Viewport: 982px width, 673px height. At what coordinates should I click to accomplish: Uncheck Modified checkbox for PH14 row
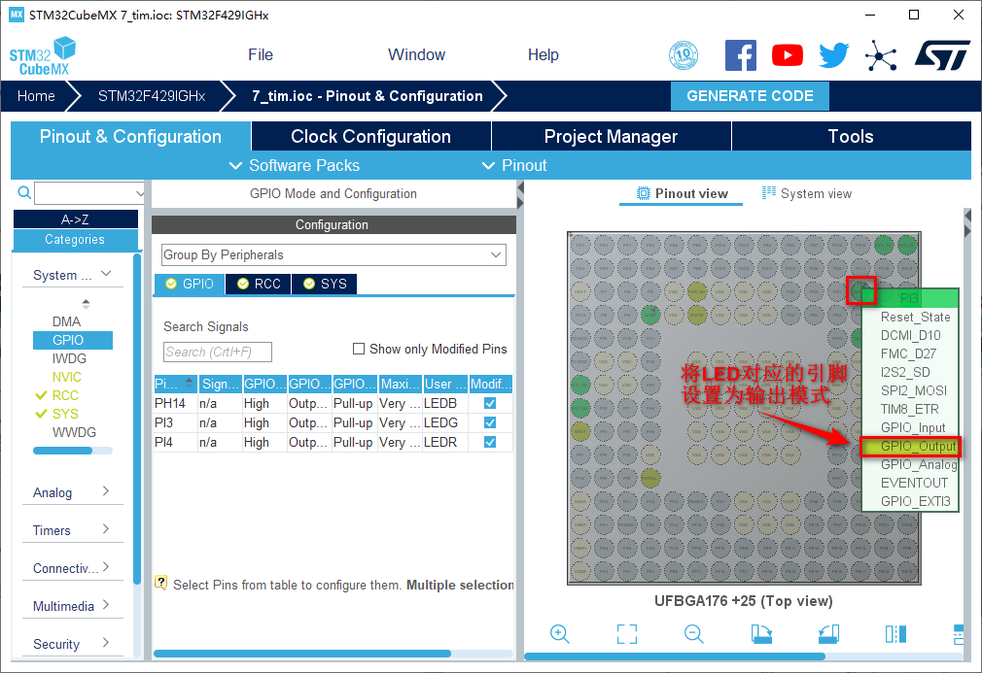tap(490, 403)
